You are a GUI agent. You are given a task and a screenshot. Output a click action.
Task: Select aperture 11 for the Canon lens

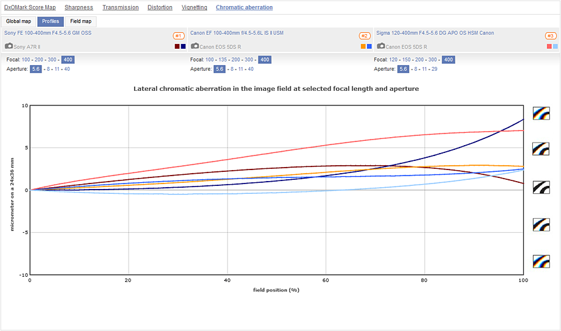tap(241, 69)
